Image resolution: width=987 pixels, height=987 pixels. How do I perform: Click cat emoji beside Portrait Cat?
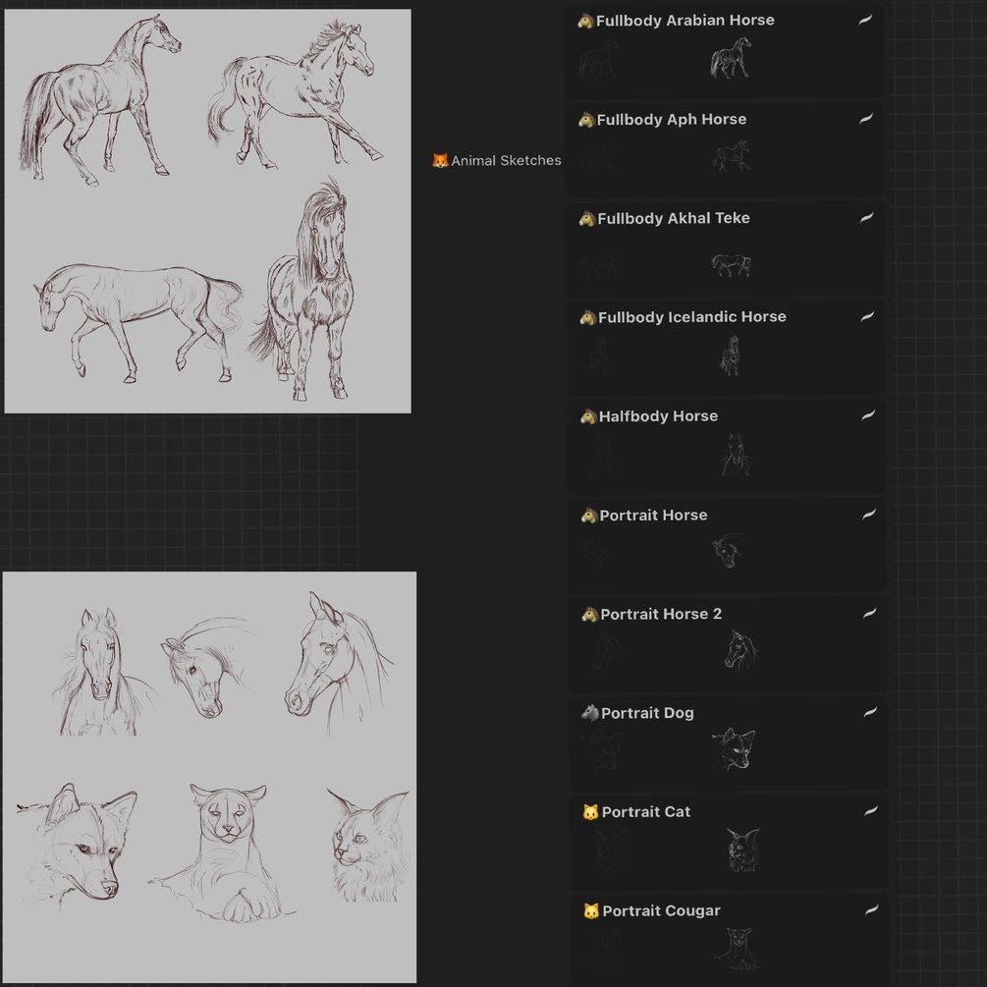pos(590,812)
